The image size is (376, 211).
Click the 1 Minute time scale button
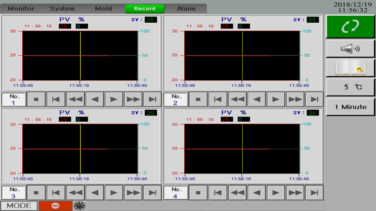[x=350, y=107]
